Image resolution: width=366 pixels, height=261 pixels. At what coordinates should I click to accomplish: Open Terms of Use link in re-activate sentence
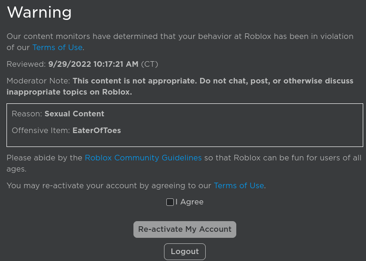pos(239,185)
